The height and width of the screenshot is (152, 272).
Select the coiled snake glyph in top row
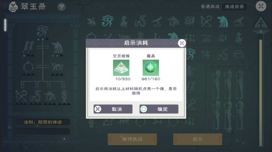pyautogui.click(x=140, y=21)
